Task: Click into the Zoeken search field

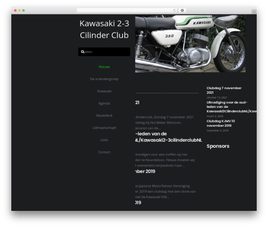Action: pyautogui.click(x=104, y=52)
